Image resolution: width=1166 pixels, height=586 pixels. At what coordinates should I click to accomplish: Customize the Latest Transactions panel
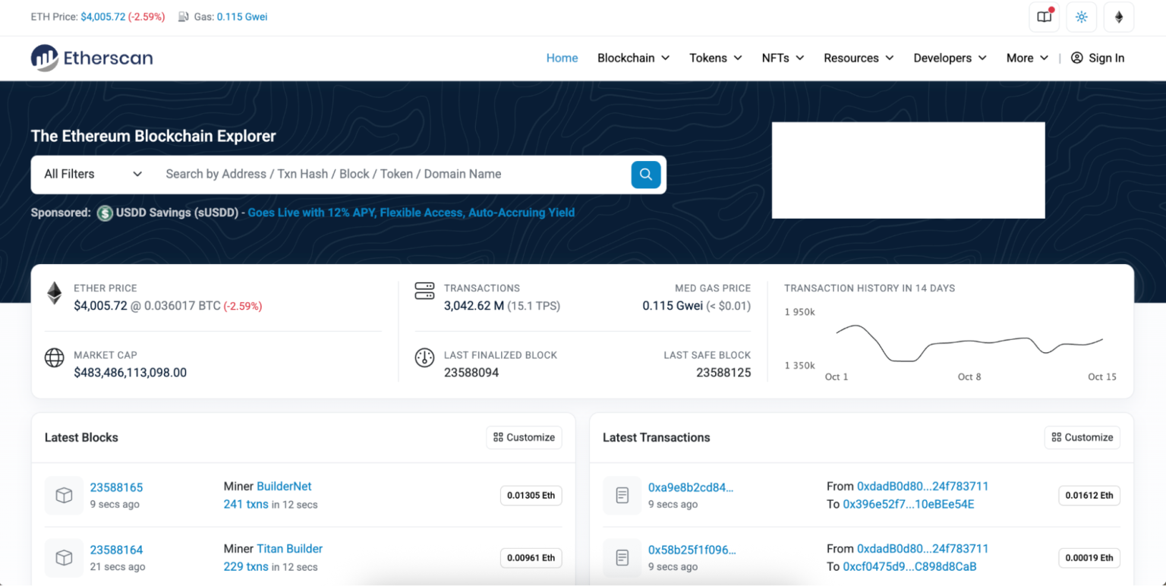coord(1082,437)
